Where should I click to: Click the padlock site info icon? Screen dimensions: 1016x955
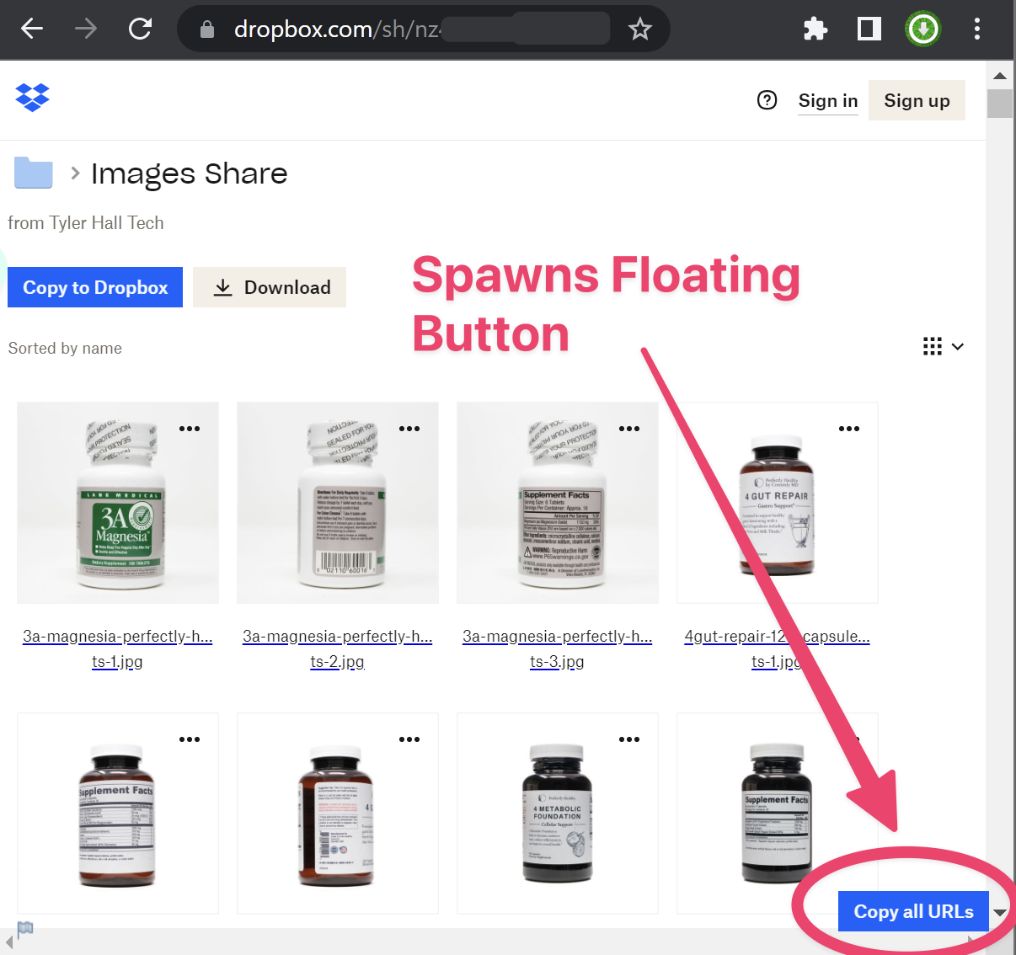[x=207, y=29]
